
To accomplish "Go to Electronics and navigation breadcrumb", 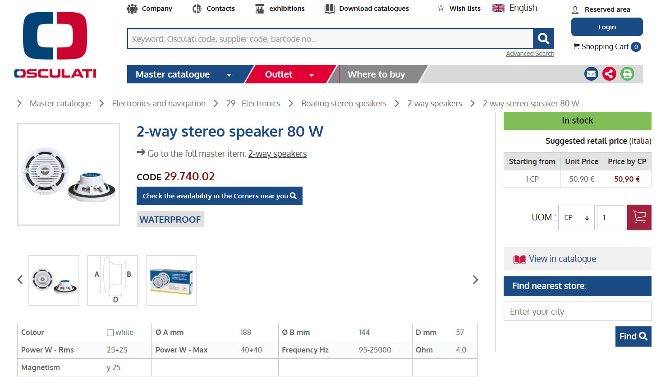I will pyautogui.click(x=159, y=104).
